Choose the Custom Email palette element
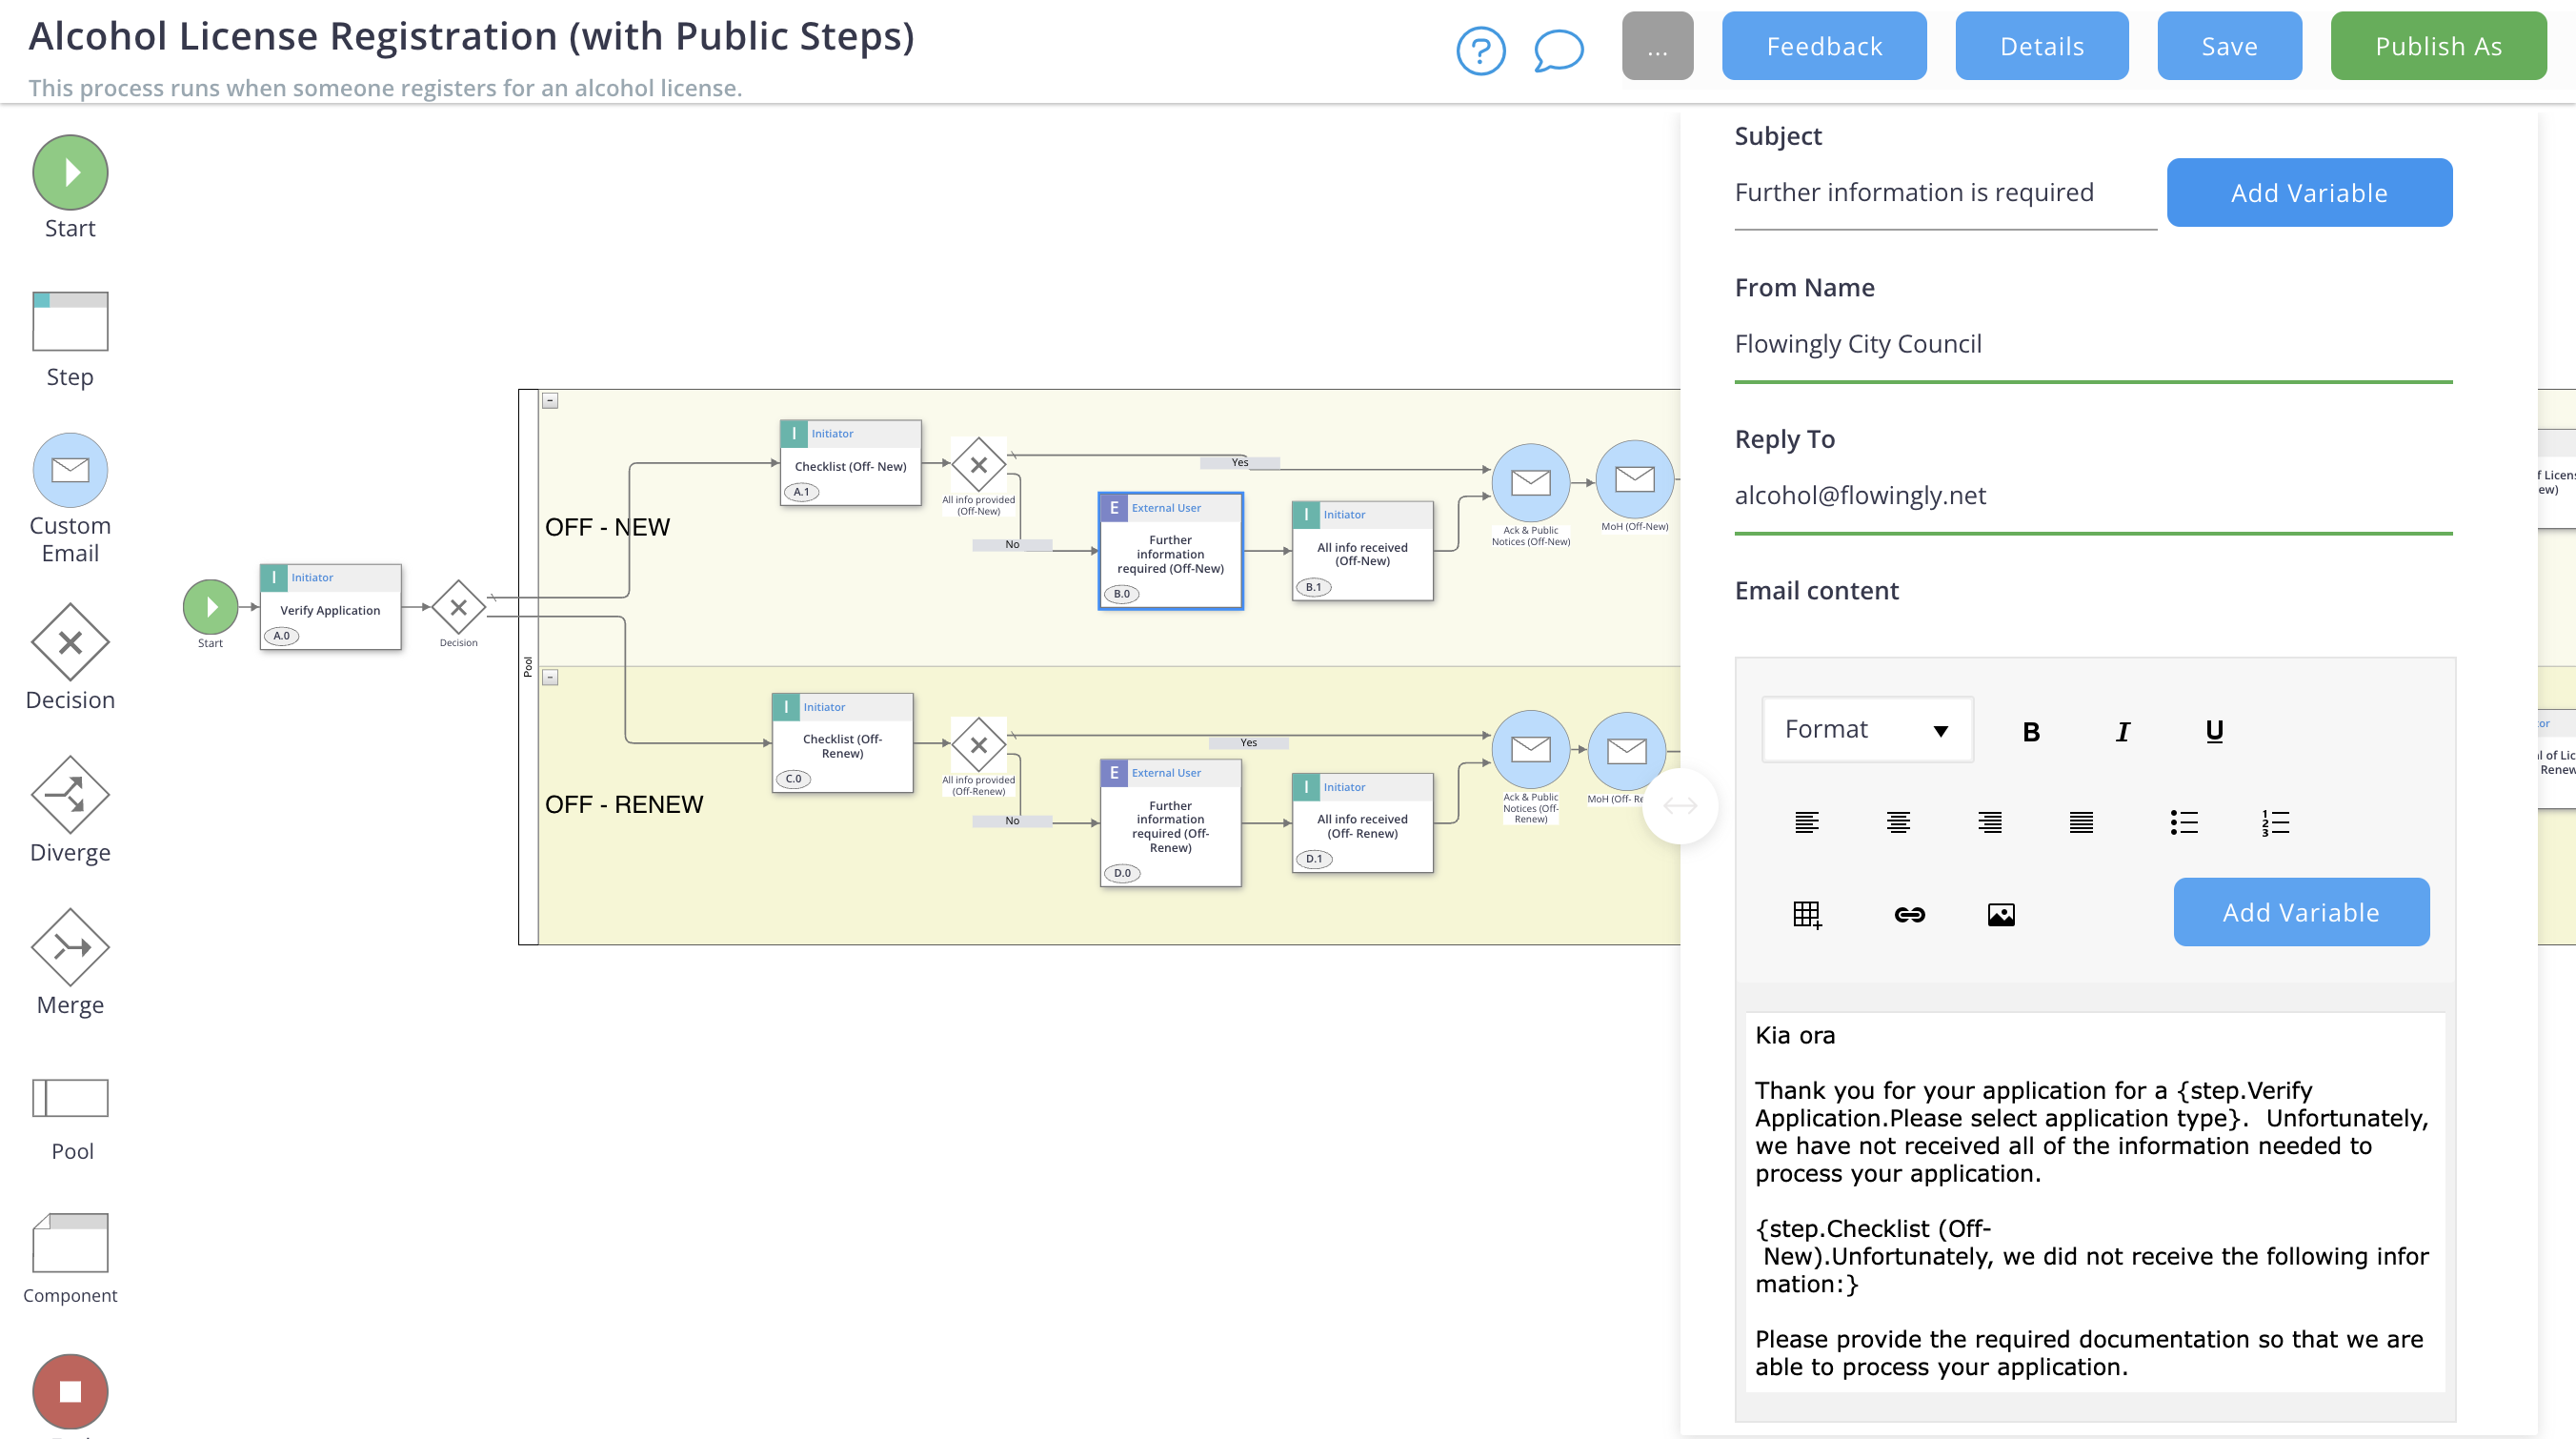The height and width of the screenshot is (1439, 2576). [x=70, y=470]
